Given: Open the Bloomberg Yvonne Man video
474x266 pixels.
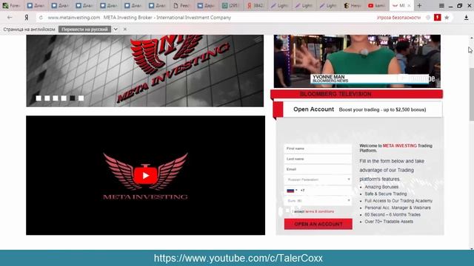Looking at the screenshot, I should (357, 61).
